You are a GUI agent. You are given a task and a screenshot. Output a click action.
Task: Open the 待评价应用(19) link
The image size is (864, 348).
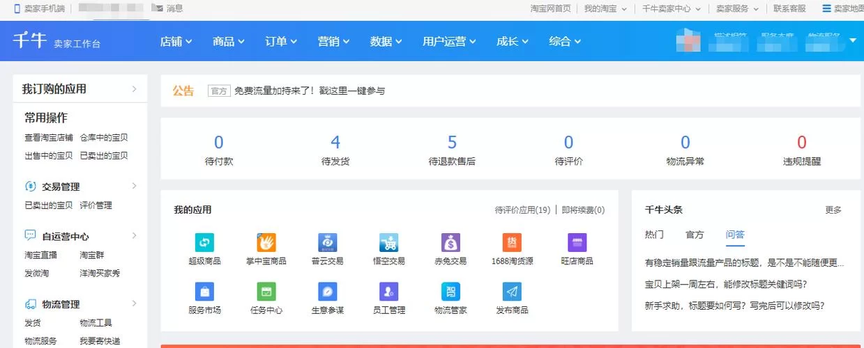(522, 209)
